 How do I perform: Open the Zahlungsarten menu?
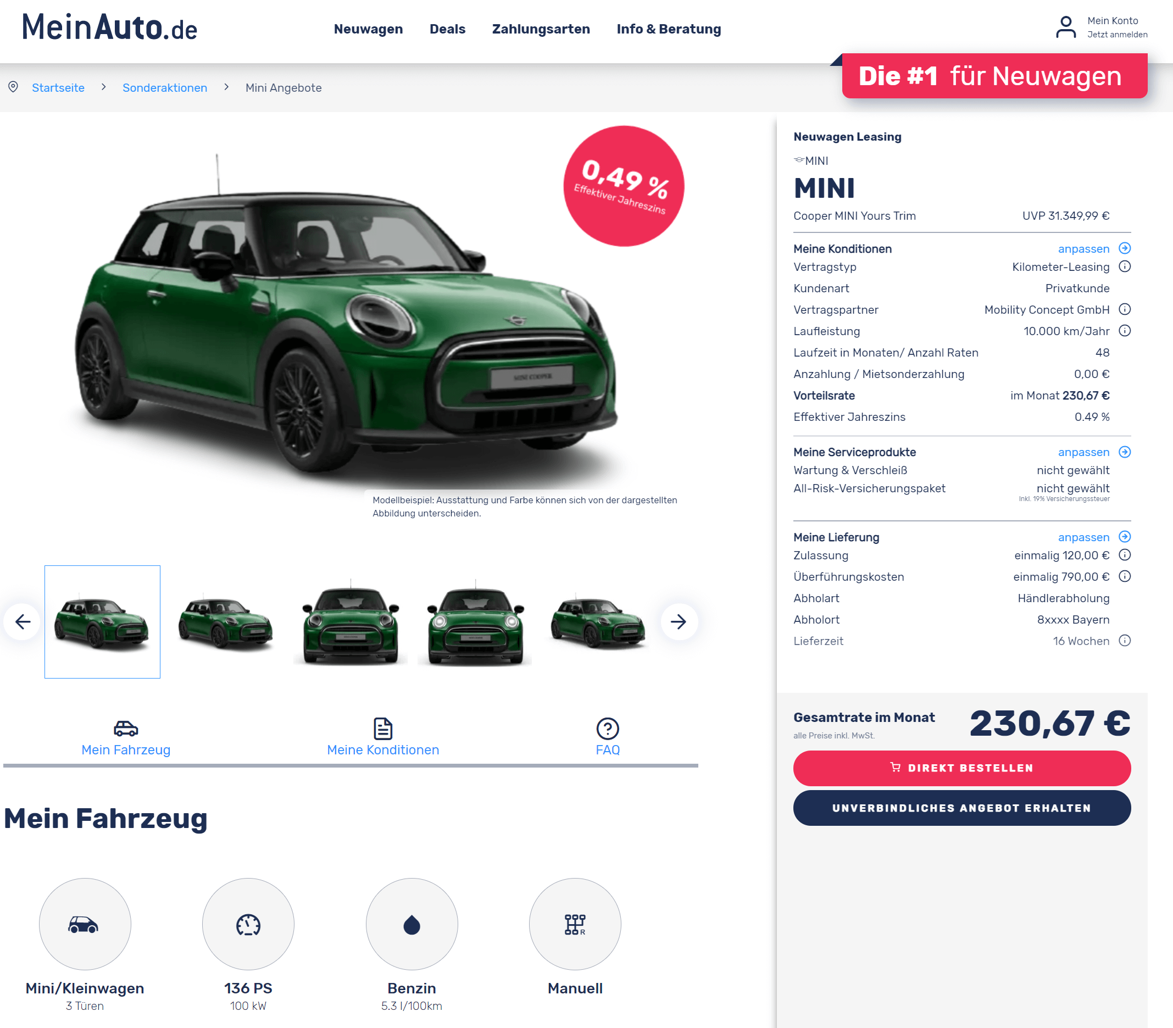pos(540,29)
